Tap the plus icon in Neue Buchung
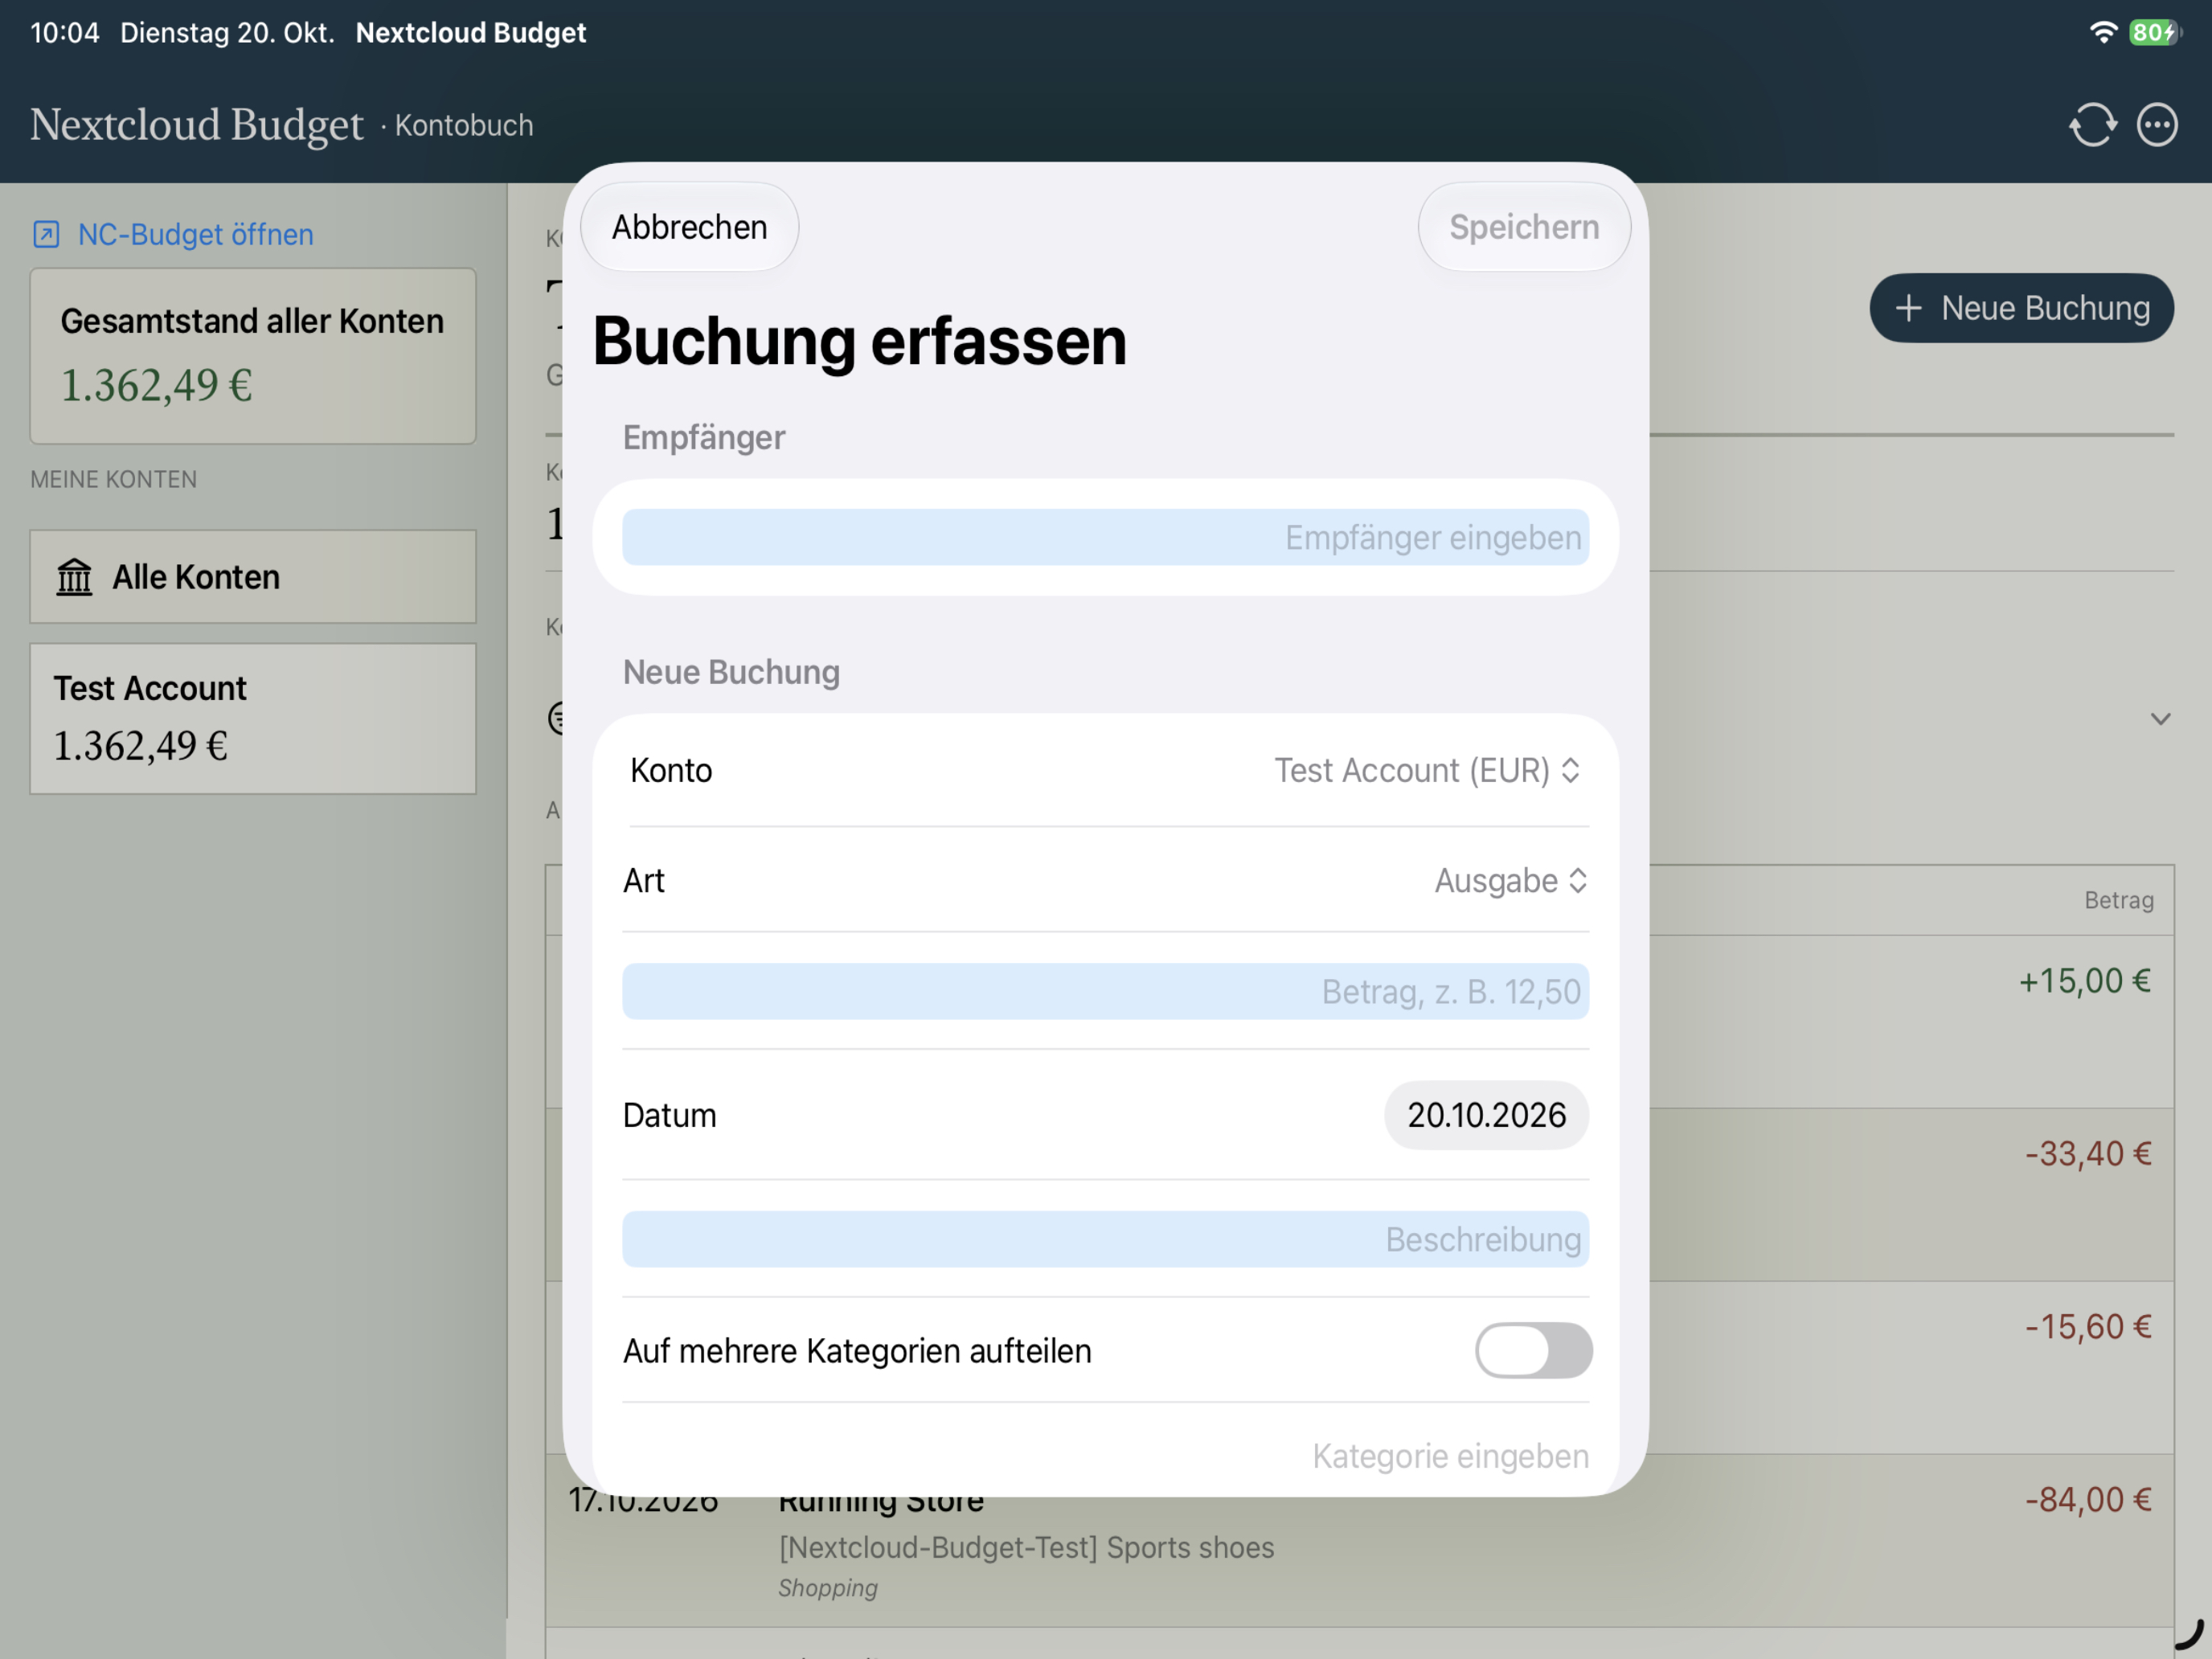This screenshot has width=2212, height=1659. (1908, 308)
